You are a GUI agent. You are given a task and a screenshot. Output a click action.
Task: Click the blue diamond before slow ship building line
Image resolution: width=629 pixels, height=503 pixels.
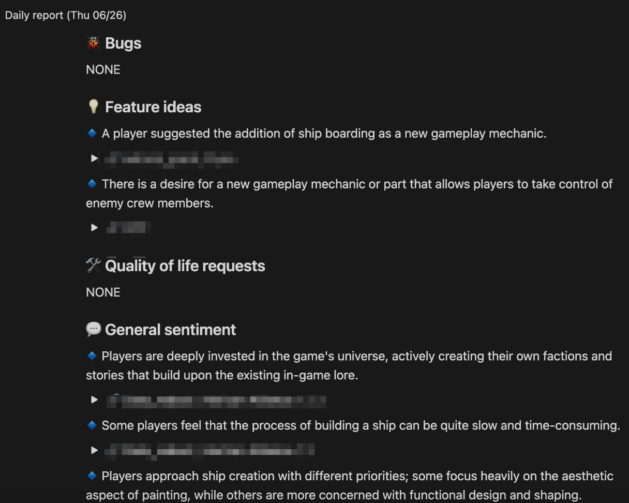pyautogui.click(x=92, y=425)
